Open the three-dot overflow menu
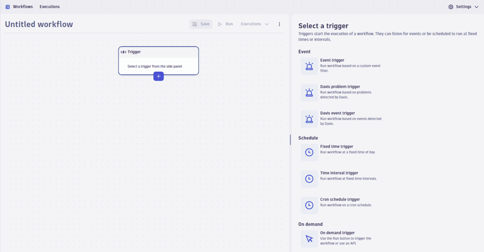This screenshot has height=252, width=484. [x=280, y=24]
